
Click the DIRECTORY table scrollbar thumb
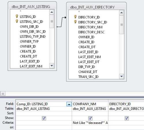click(x=122, y=25)
